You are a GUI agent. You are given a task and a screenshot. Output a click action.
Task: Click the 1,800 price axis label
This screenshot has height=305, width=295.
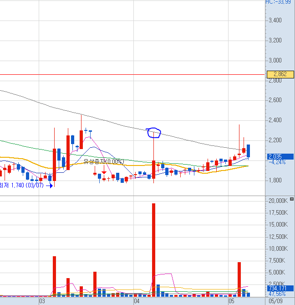click(275, 180)
